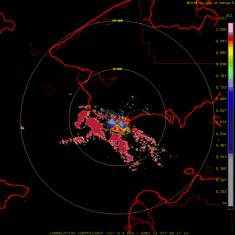
Task: Click the 1.000 color scale value
Action: pyautogui.click(x=221, y=29)
